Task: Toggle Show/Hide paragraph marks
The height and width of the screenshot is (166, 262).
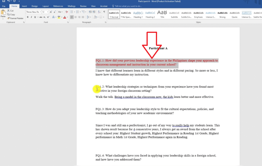Action: coord(104,12)
